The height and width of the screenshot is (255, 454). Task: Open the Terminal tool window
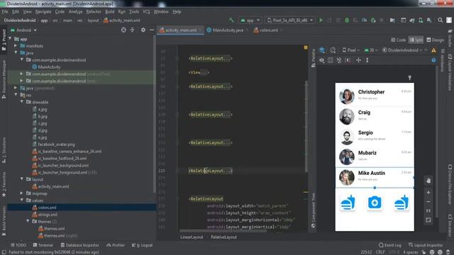click(43, 245)
